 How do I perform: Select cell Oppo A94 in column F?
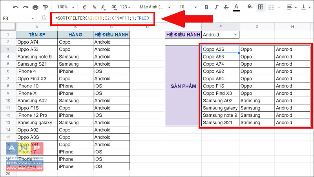[220, 78]
